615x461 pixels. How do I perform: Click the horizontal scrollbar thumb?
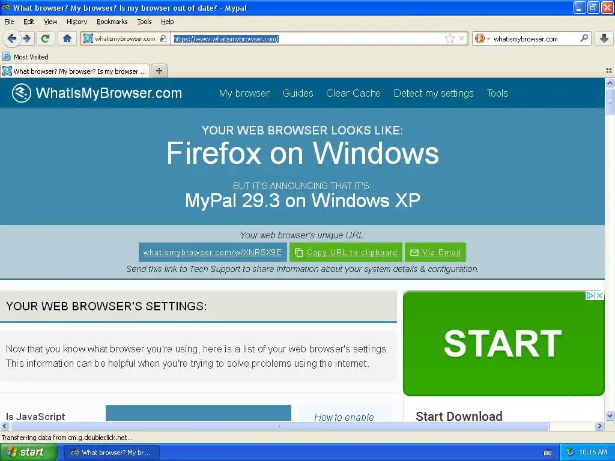(x=280, y=426)
